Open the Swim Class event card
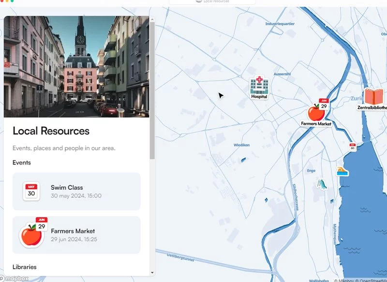Image resolution: width=387 pixels, height=282 pixels. pyautogui.click(x=76, y=191)
